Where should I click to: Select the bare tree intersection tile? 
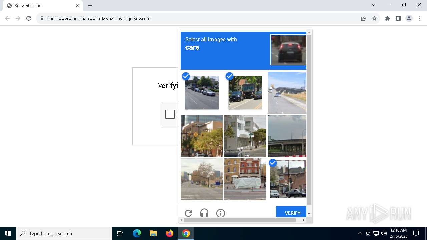pos(202,179)
